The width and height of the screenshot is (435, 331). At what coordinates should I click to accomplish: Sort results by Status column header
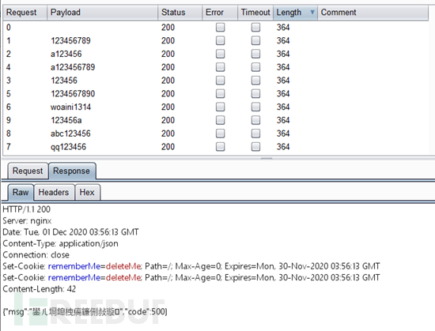tap(180, 13)
